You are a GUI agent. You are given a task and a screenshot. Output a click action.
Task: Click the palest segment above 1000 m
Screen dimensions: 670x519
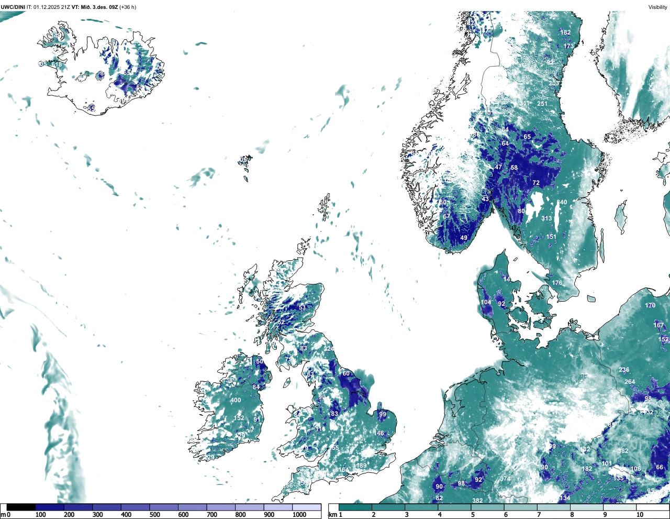click(306, 507)
